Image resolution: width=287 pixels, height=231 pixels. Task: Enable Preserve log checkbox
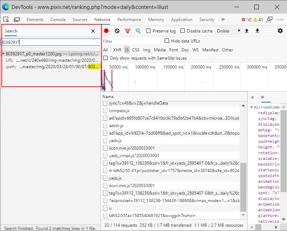point(148,31)
